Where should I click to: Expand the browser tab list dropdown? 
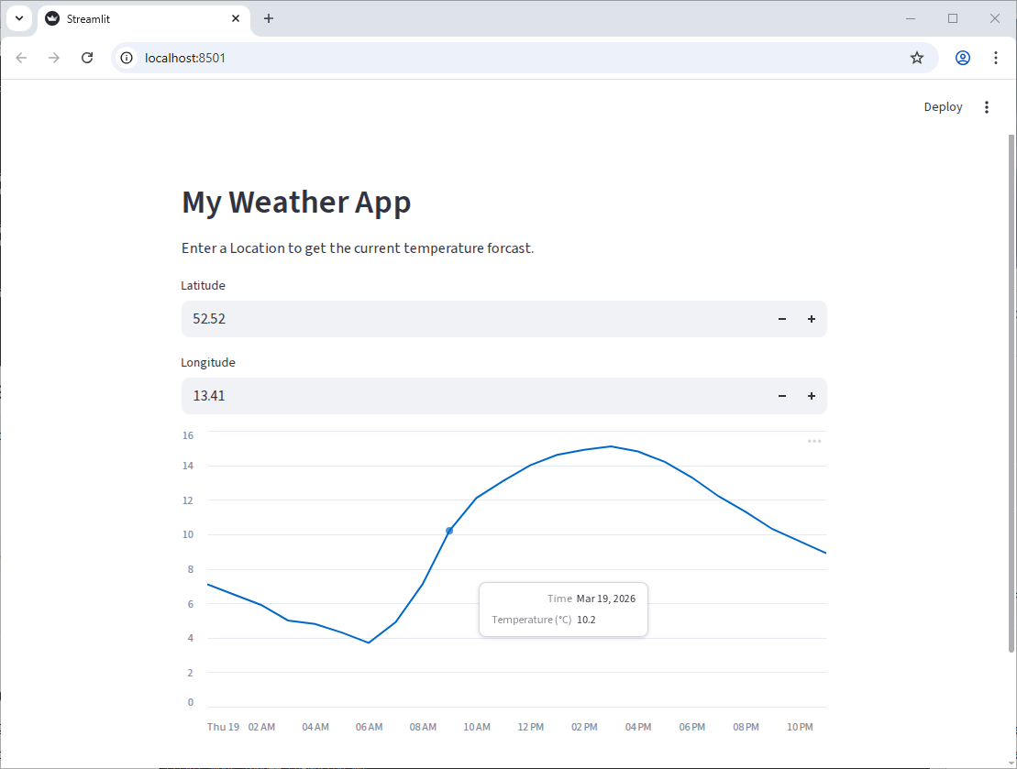tap(19, 18)
